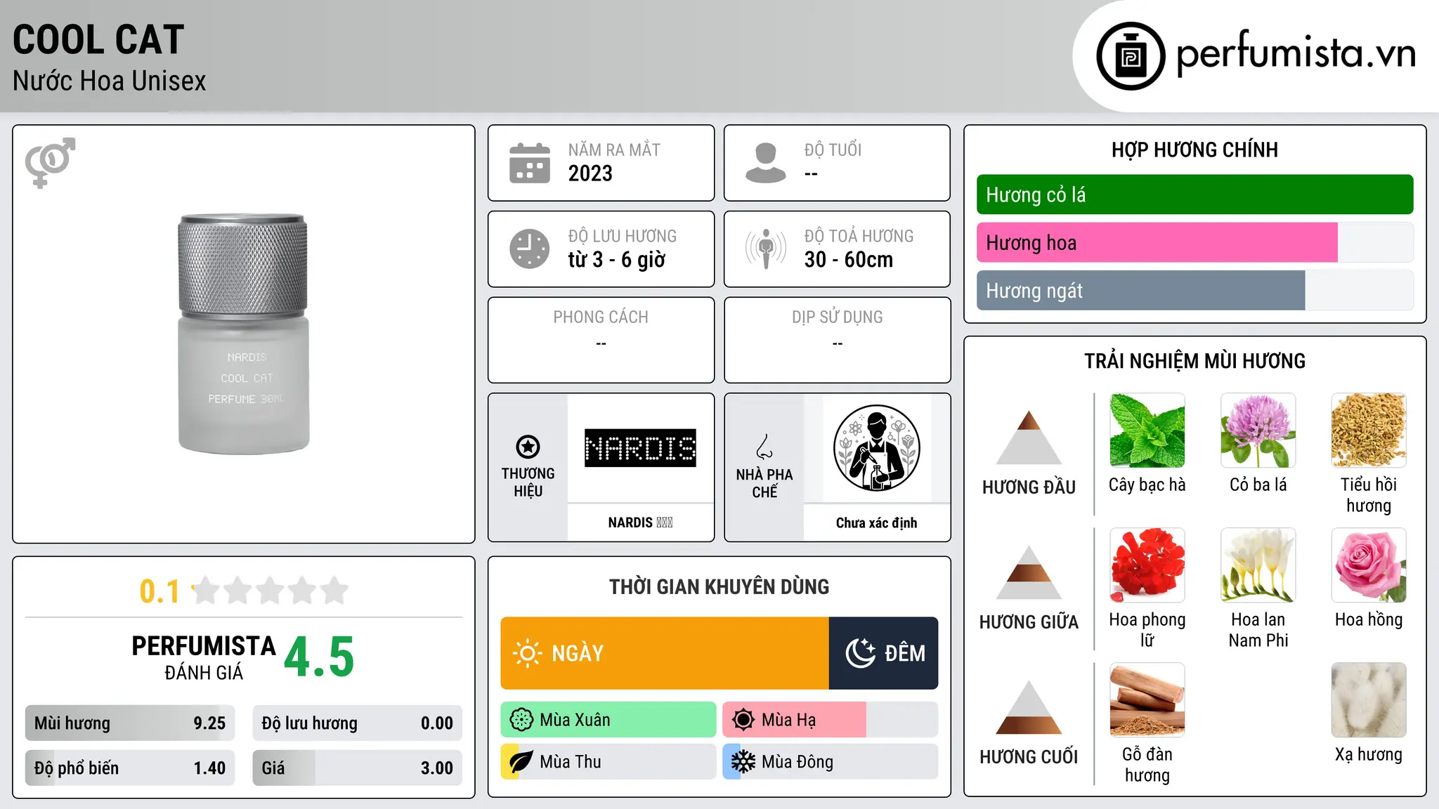The width and height of the screenshot is (1439, 809).
Task: Click the nose icon above Nhà pha chế
Action: click(x=764, y=447)
